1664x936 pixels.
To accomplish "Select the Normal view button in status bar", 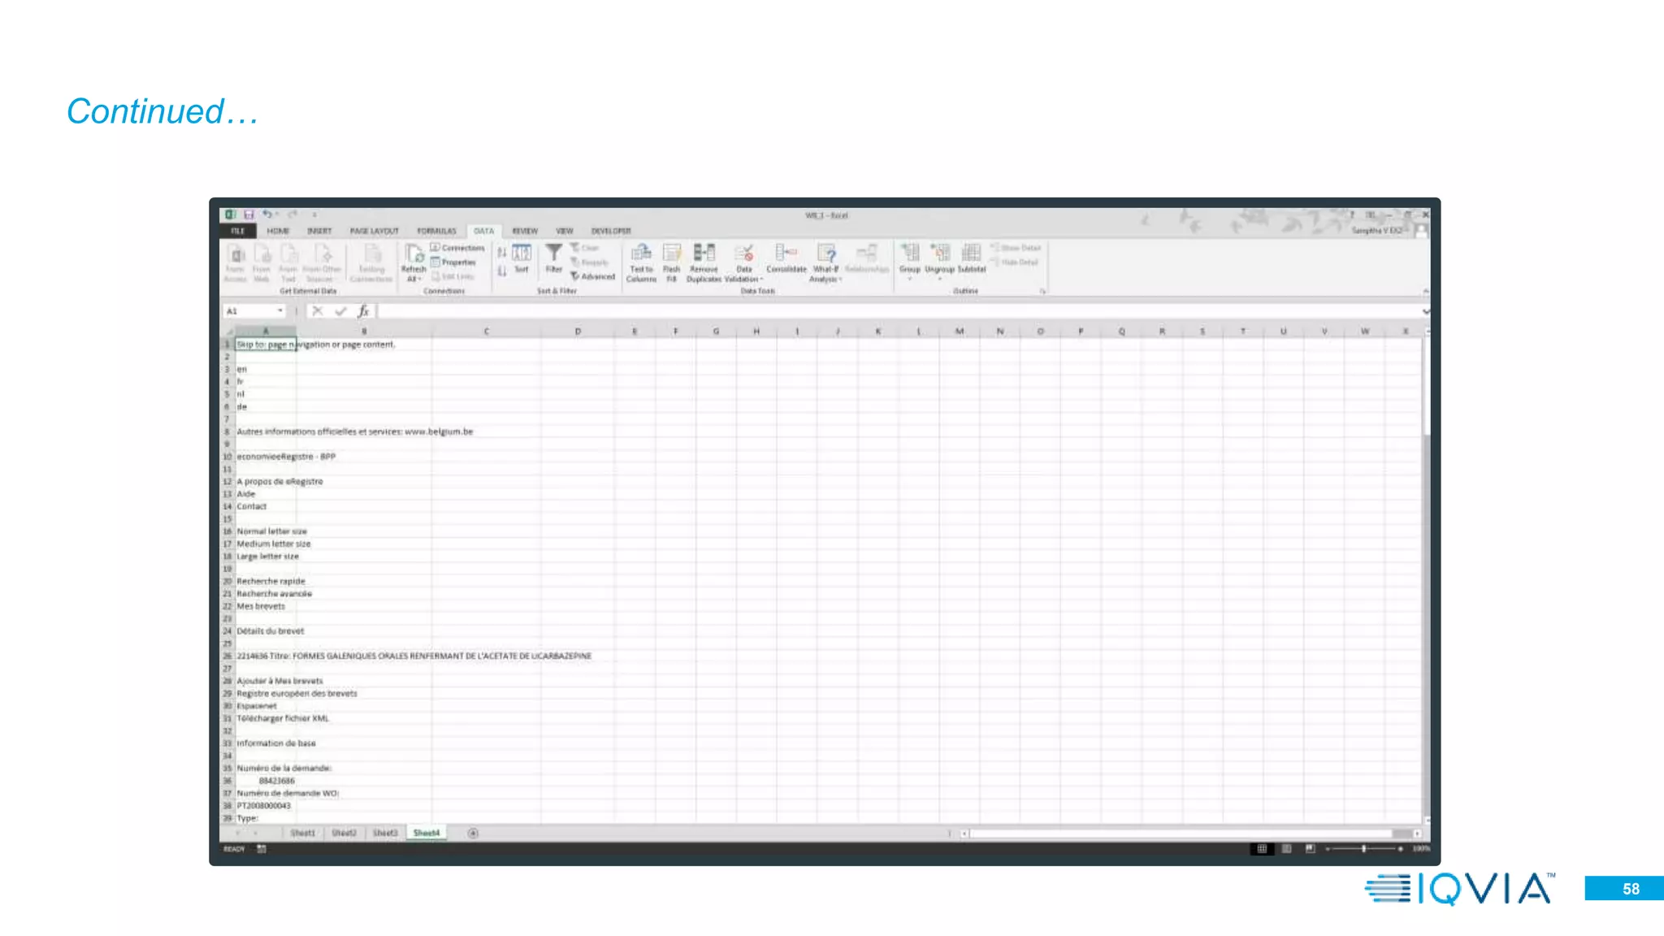I will pyautogui.click(x=1262, y=848).
